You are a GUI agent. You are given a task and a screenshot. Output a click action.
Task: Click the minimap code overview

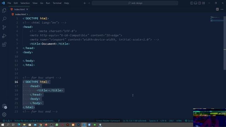pos(216,19)
